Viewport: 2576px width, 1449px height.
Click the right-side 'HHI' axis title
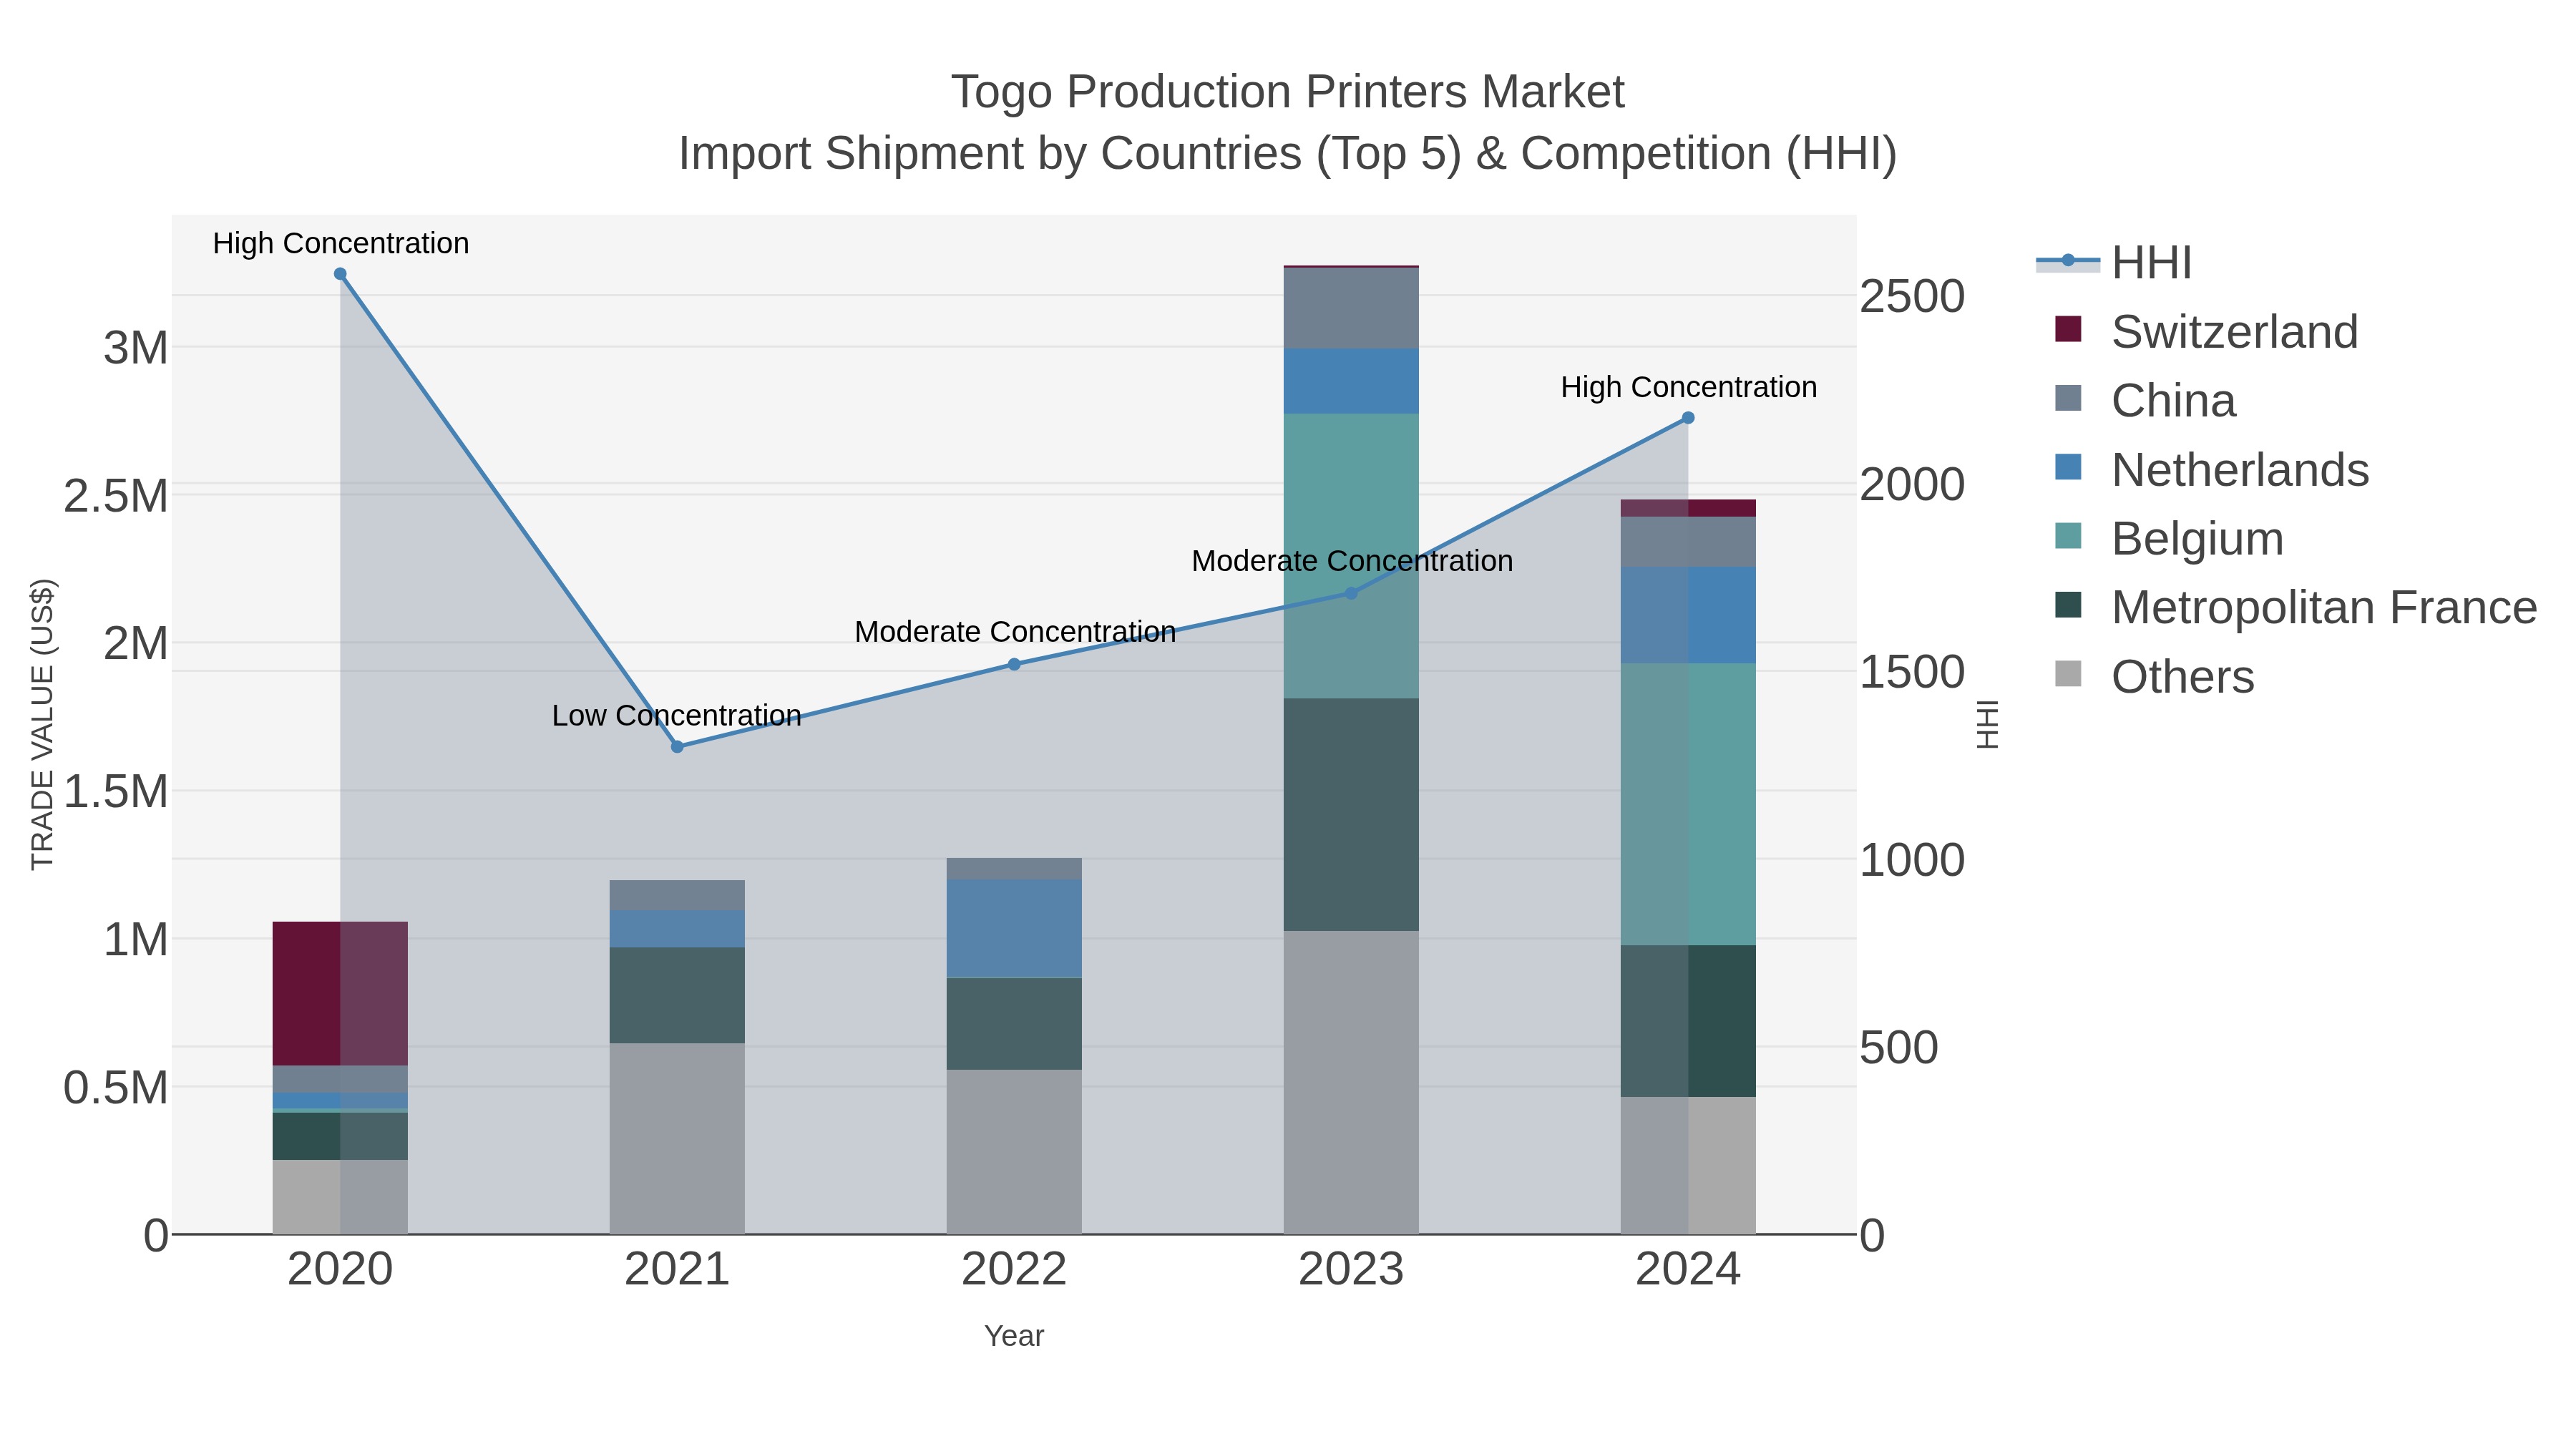(x=1988, y=724)
